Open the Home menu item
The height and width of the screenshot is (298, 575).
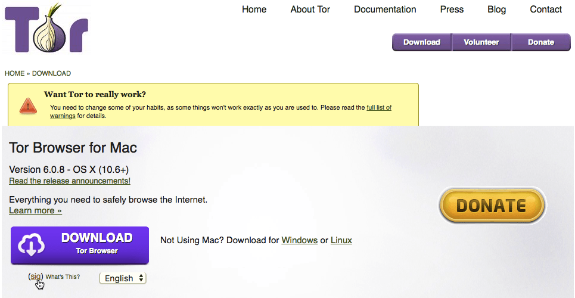click(x=254, y=9)
